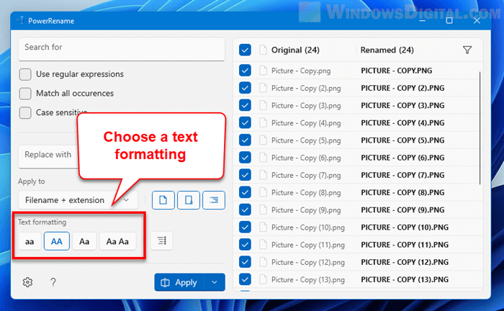Toggle the Case sensitive checkbox

pyautogui.click(x=25, y=112)
